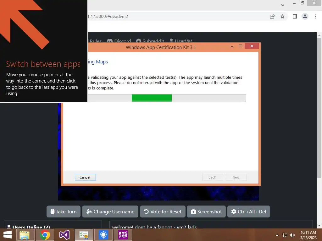Bookmark this page with the star icon
This screenshot has height=241, width=322.
282,16
